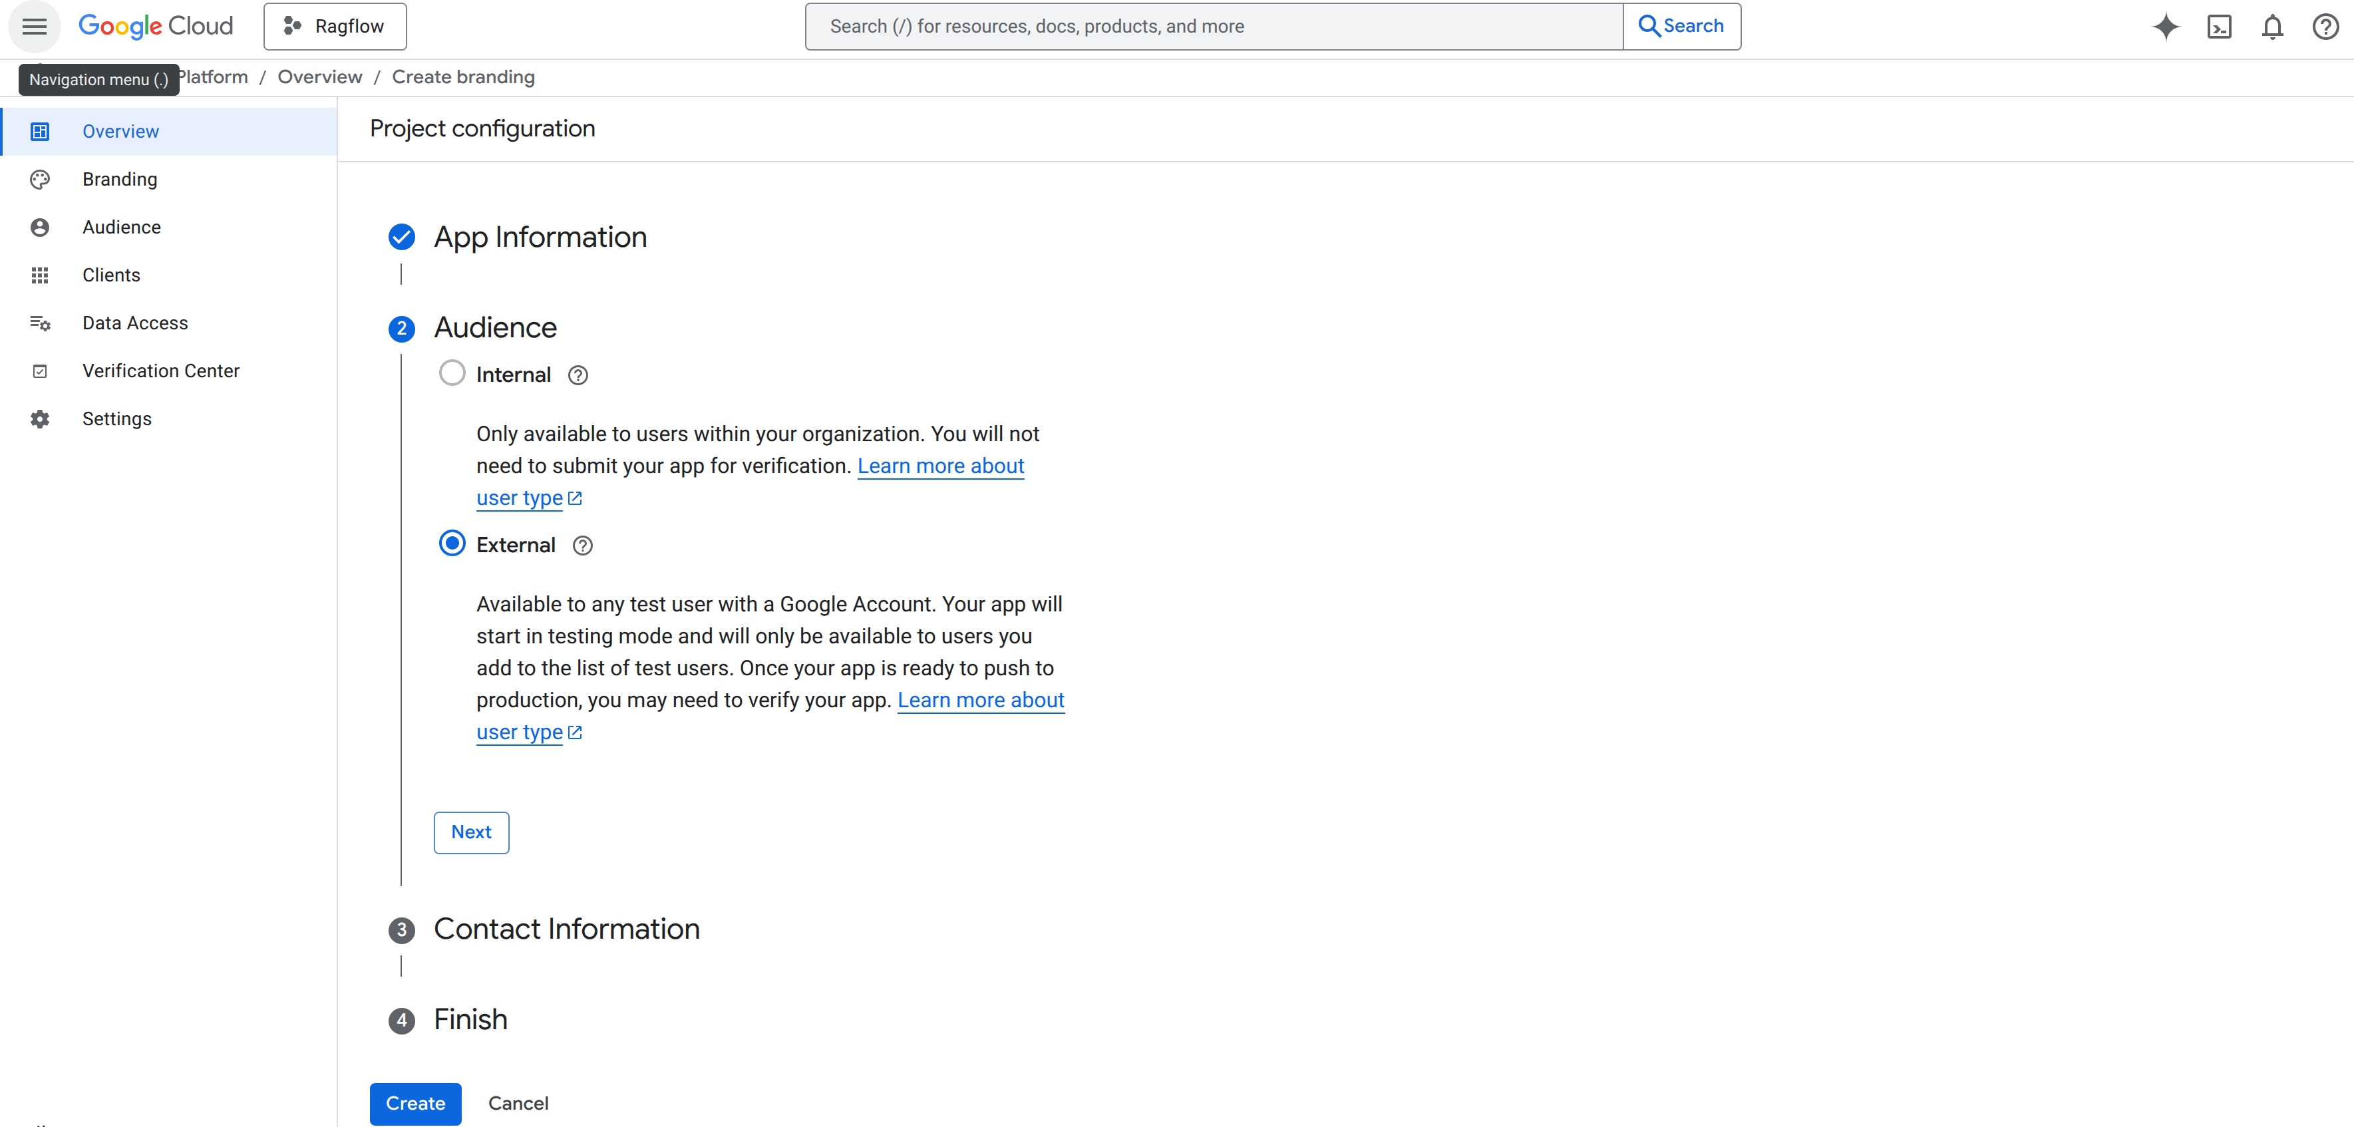Open Verification Center sidebar item
Viewport: 2354px width, 1127px height.
pos(169,371)
